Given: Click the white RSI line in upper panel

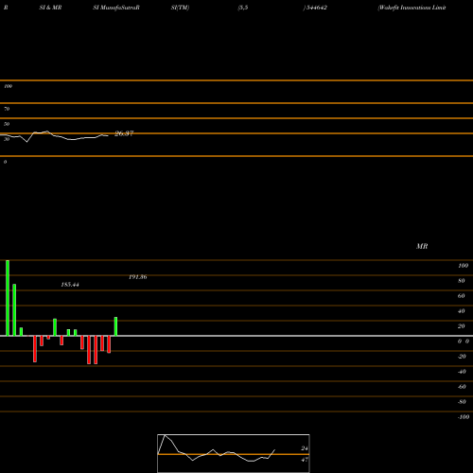Looking at the screenshot, I should point(54,136).
